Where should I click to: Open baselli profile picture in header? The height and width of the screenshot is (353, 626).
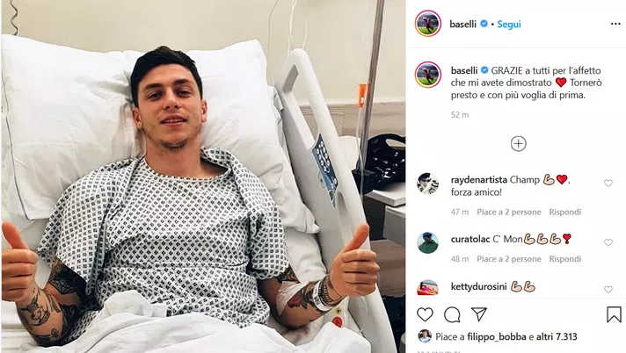point(428,24)
